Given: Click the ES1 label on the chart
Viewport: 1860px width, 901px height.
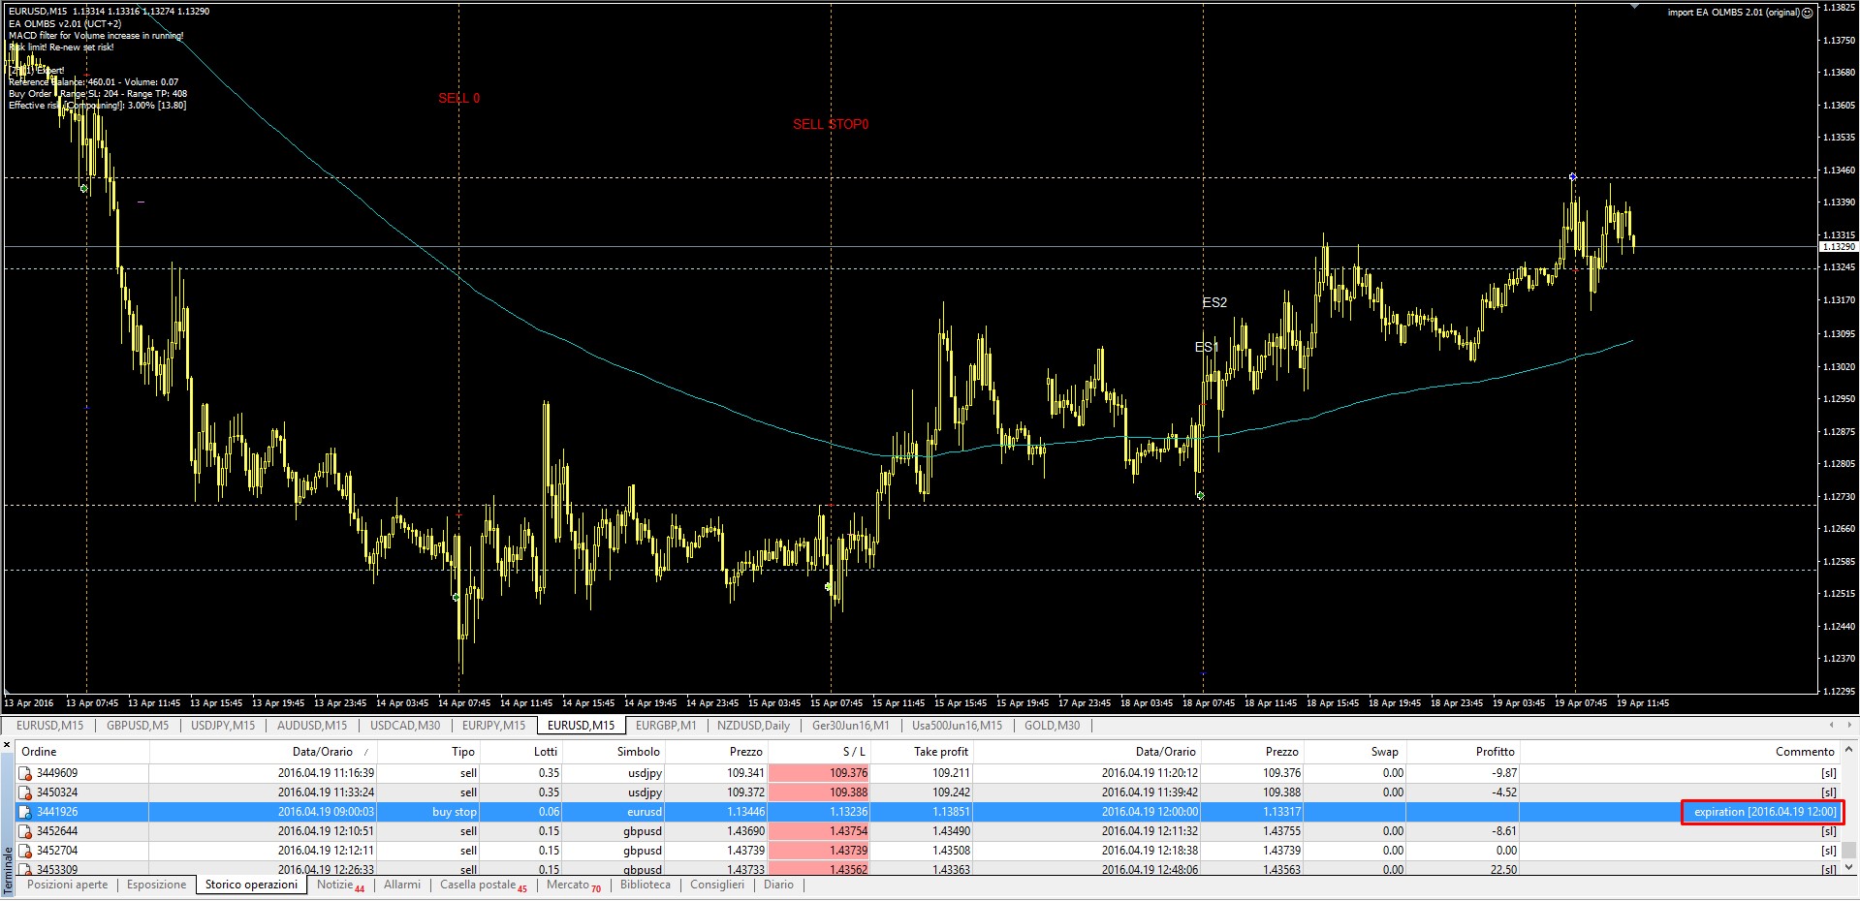Looking at the screenshot, I should coord(1207,347).
